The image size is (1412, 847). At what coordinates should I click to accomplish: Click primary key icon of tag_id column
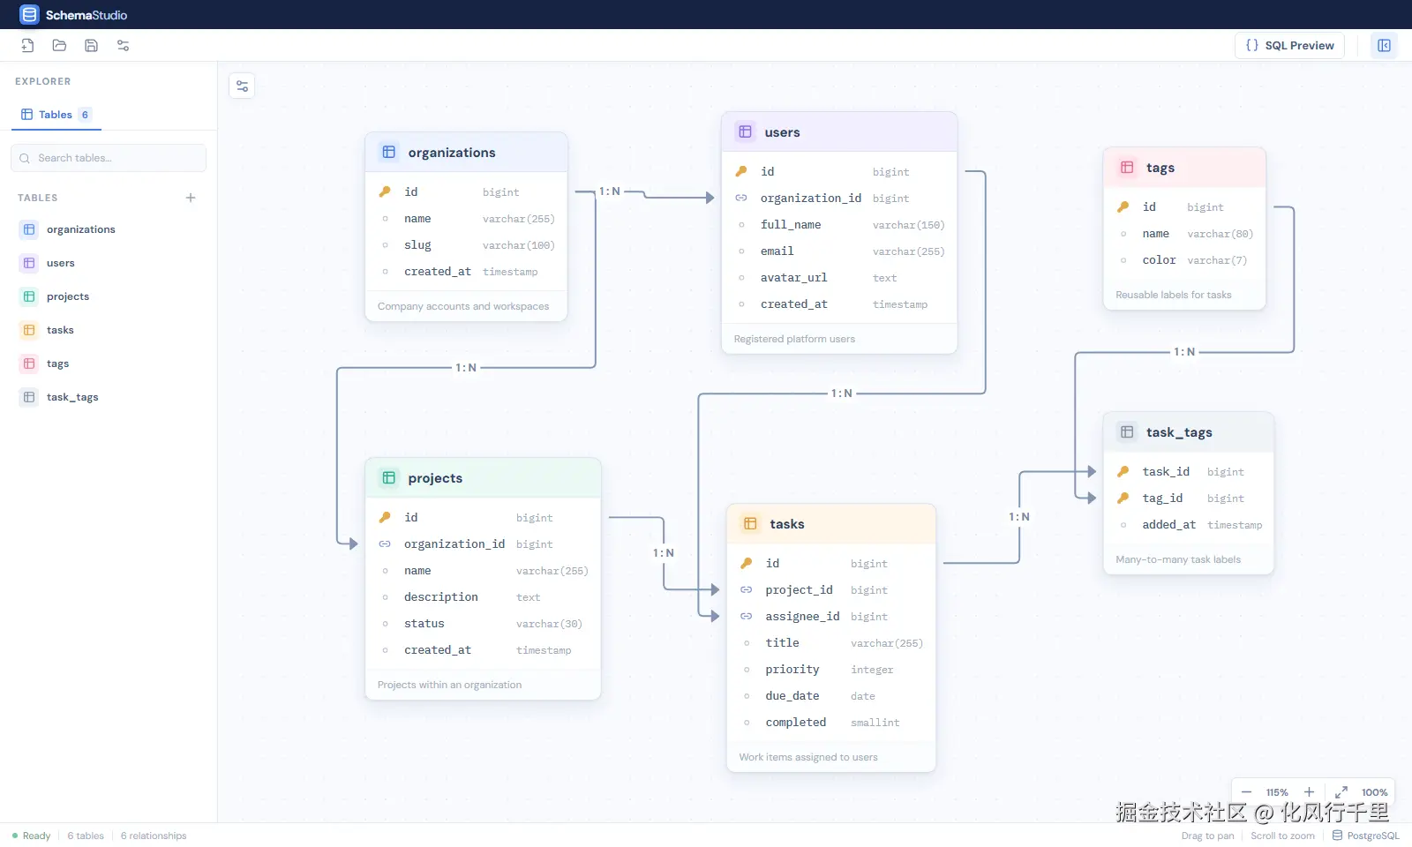click(1123, 498)
